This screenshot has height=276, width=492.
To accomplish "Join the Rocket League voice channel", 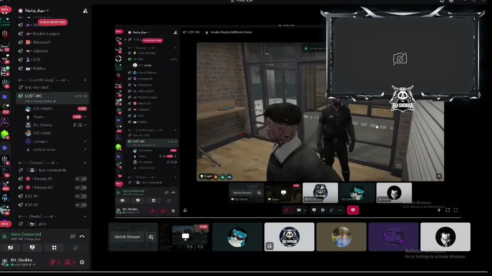I will pos(52,34).
